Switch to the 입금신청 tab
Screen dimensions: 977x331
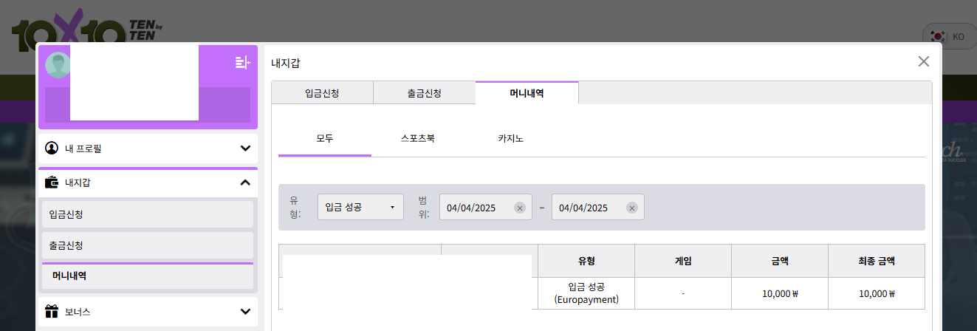(x=322, y=94)
